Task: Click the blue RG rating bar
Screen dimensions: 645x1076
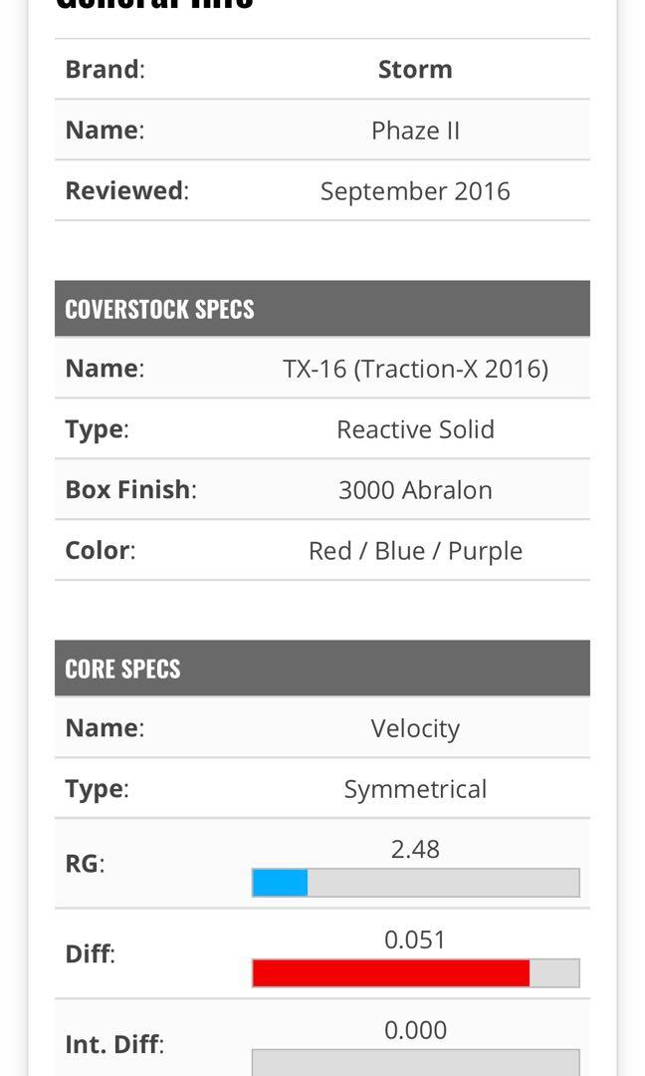Action: [x=280, y=883]
